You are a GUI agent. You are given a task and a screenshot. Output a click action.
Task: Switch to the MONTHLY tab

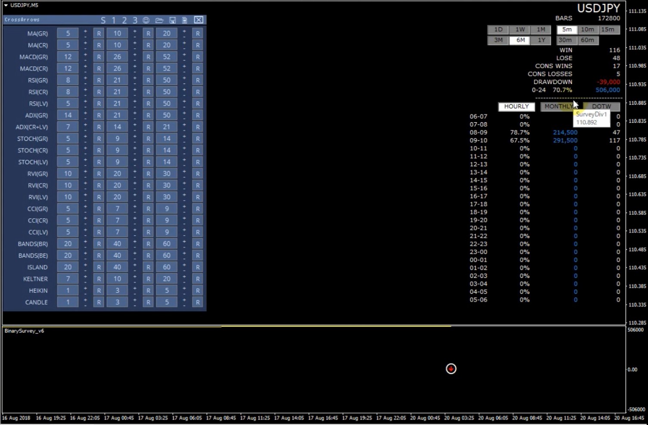[558, 106]
